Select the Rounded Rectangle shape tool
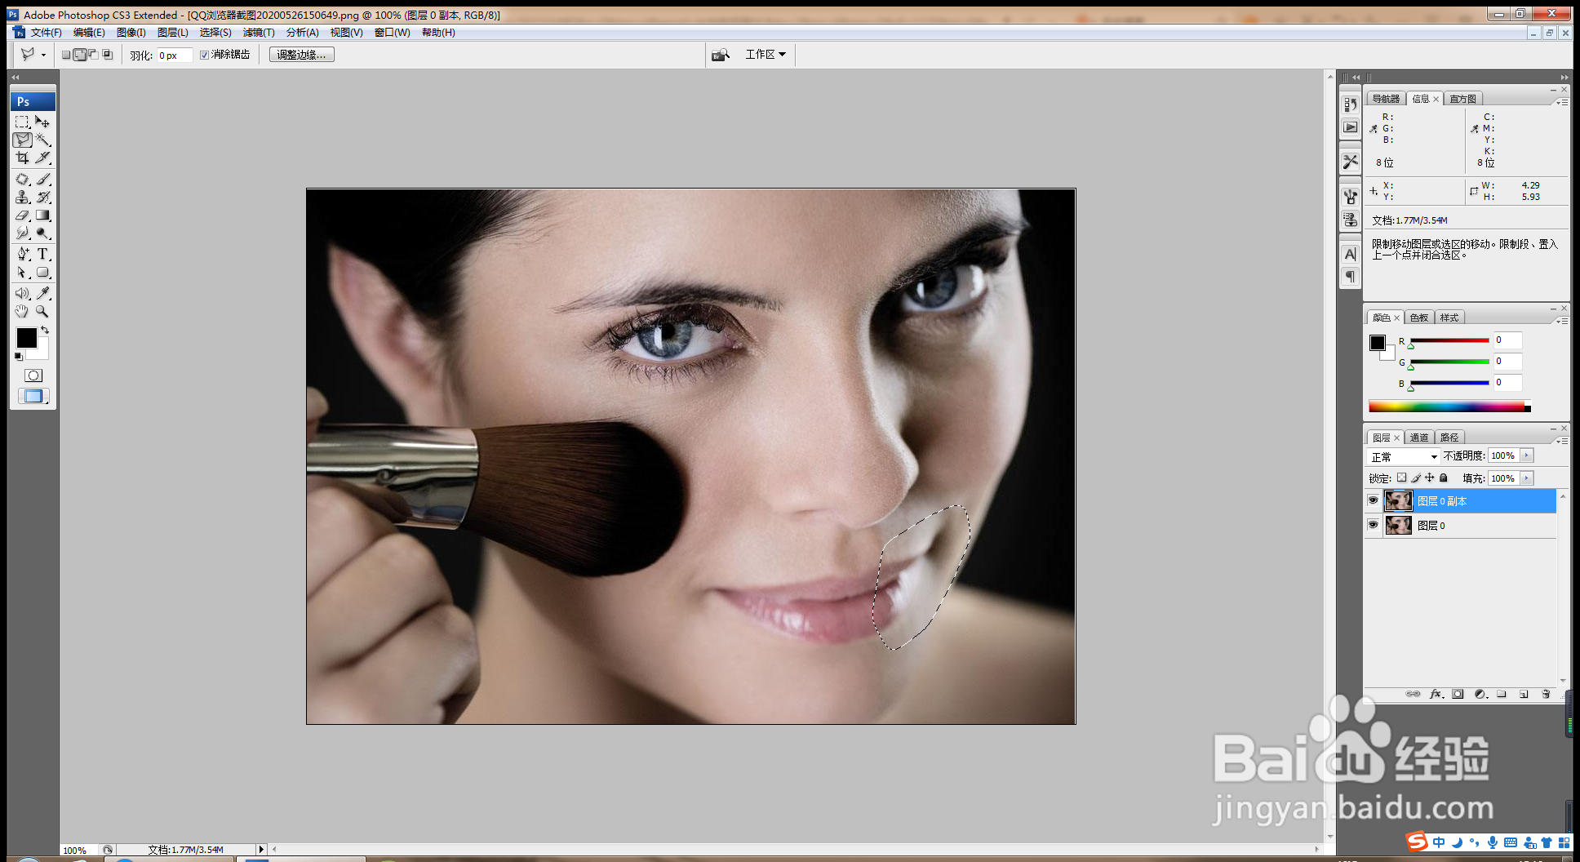The height and width of the screenshot is (862, 1580). pyautogui.click(x=43, y=273)
